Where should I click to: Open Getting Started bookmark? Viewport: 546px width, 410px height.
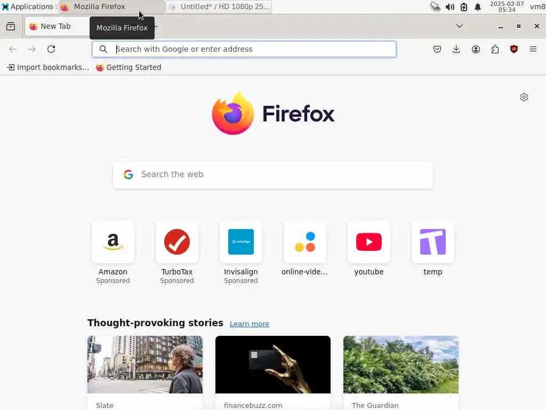(x=129, y=67)
